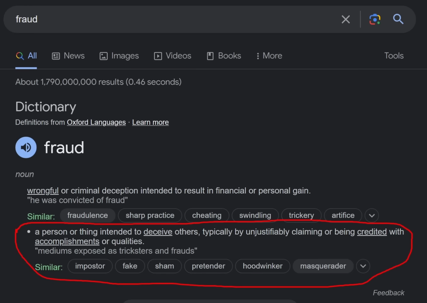Open the Oxford Languages link
This screenshot has width=427, height=303.
coord(96,122)
